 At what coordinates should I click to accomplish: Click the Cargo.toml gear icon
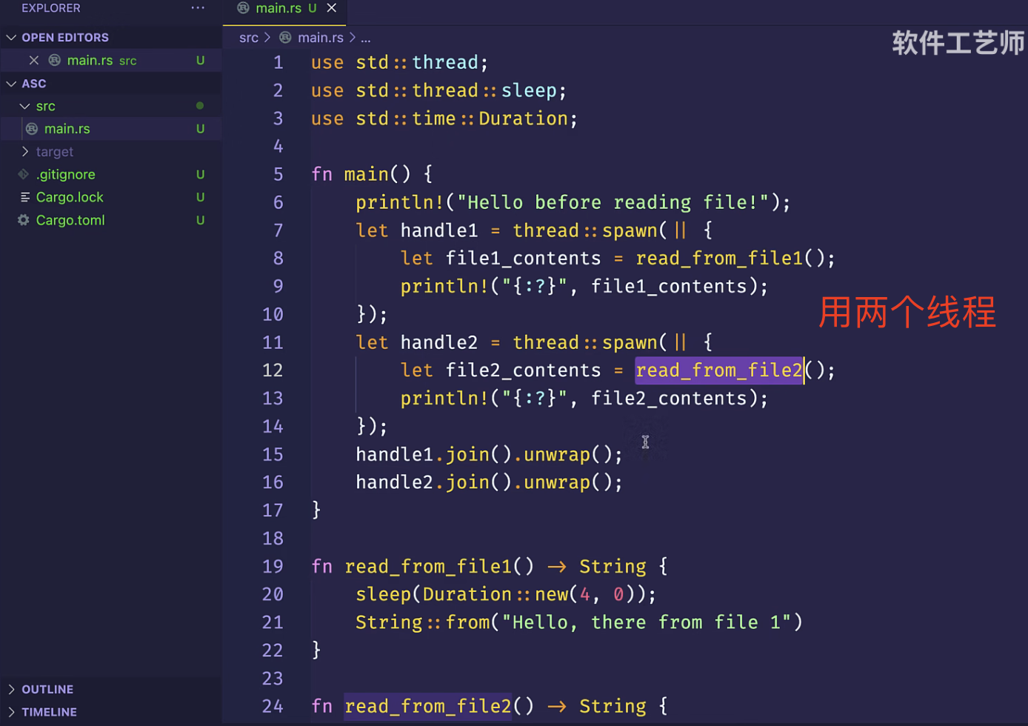[24, 221]
